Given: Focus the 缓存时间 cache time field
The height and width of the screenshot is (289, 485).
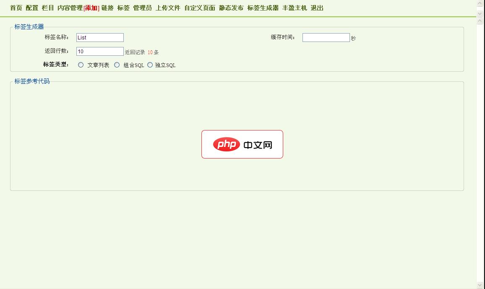Looking at the screenshot, I should (326, 37).
